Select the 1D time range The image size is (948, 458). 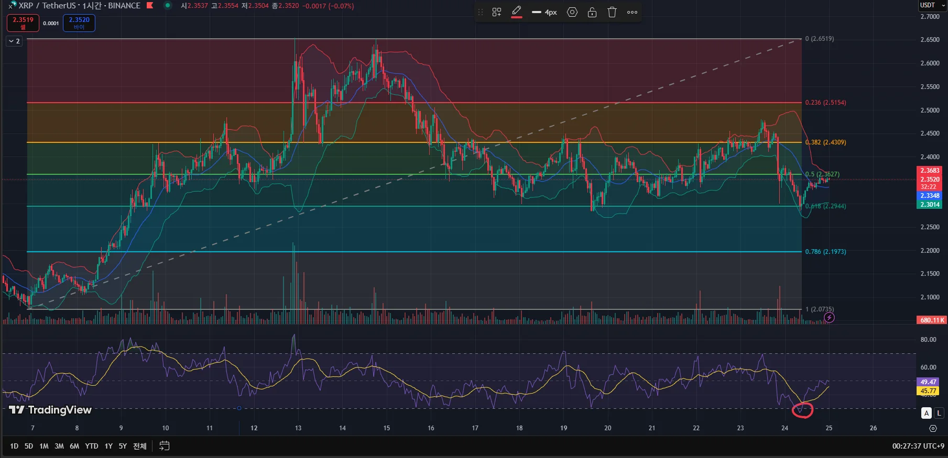14,446
